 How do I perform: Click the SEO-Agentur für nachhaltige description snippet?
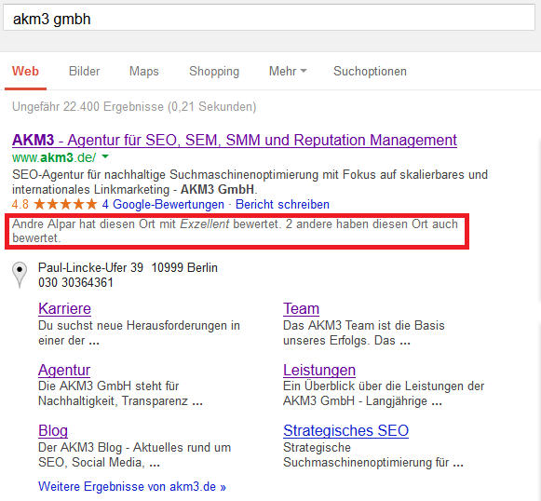(250, 182)
